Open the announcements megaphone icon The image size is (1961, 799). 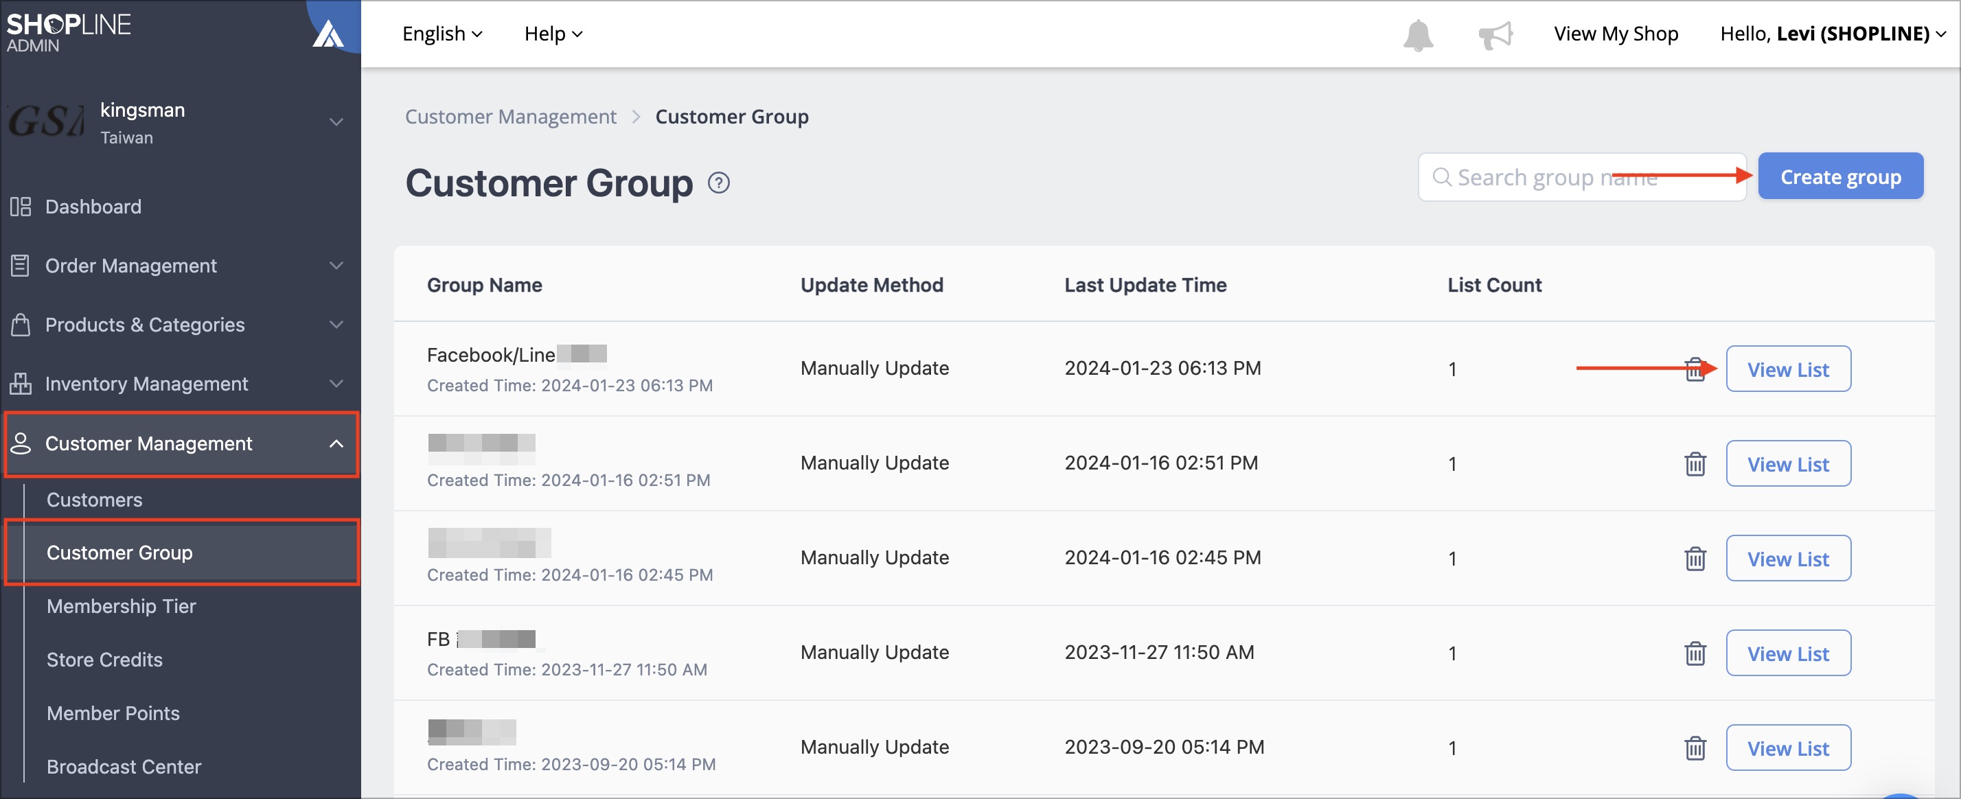pos(1495,35)
